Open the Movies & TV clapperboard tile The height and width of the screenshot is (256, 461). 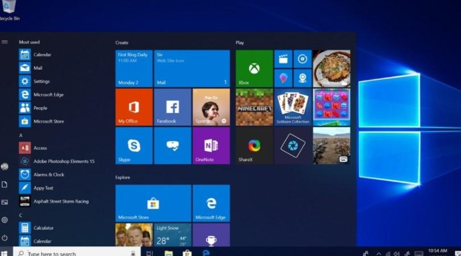tap(283, 59)
